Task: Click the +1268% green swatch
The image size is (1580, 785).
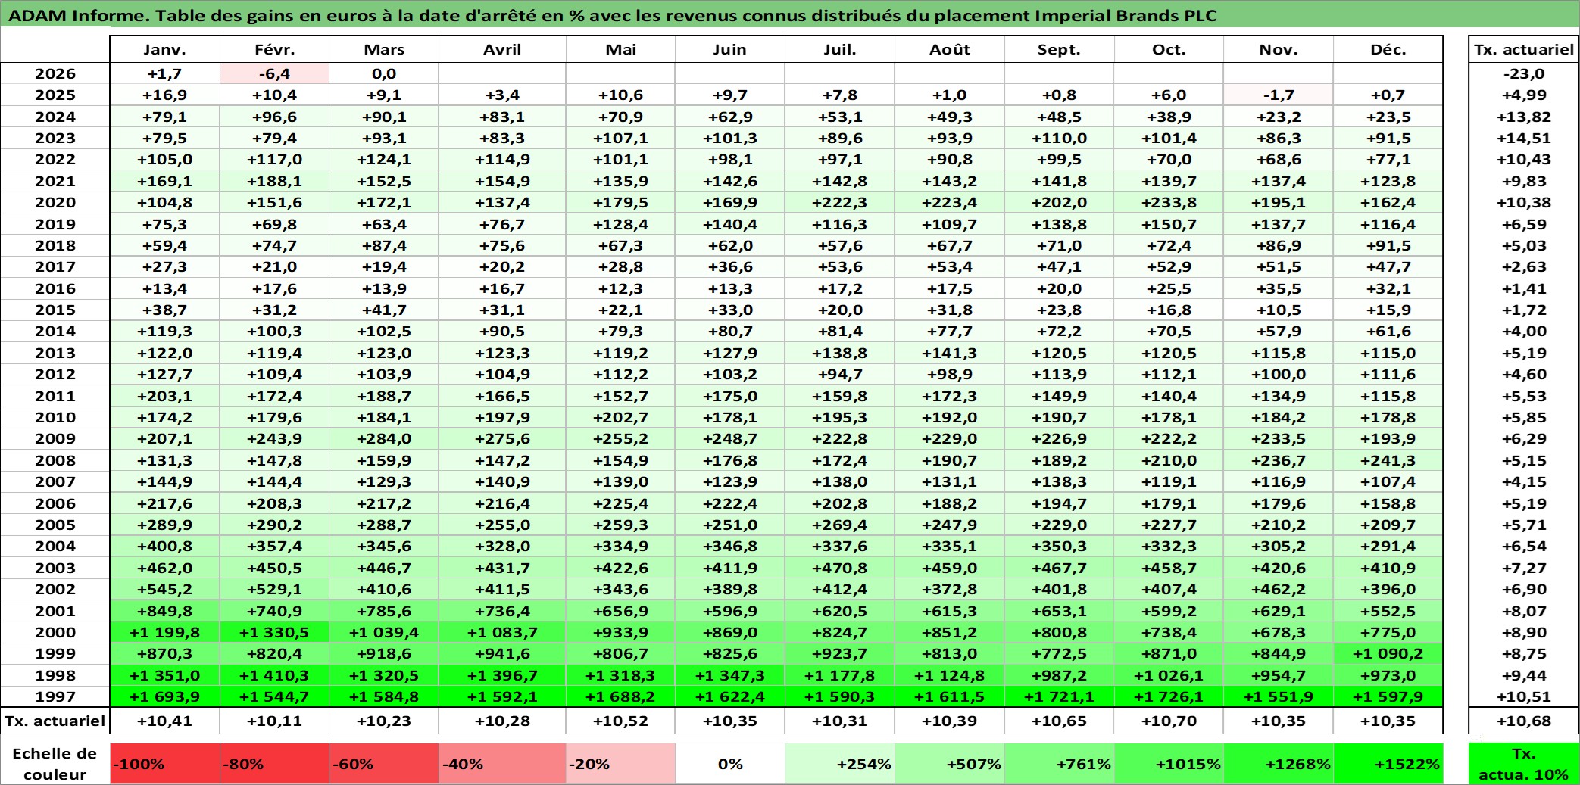Action: tap(1279, 764)
